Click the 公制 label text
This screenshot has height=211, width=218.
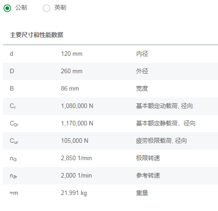pyautogui.click(x=21, y=7)
